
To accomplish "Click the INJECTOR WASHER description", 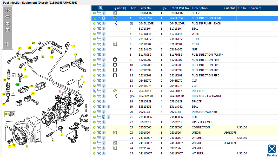I will (204, 112).
